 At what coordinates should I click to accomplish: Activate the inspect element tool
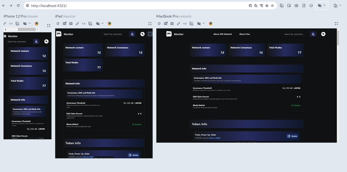click(x=289, y=5)
